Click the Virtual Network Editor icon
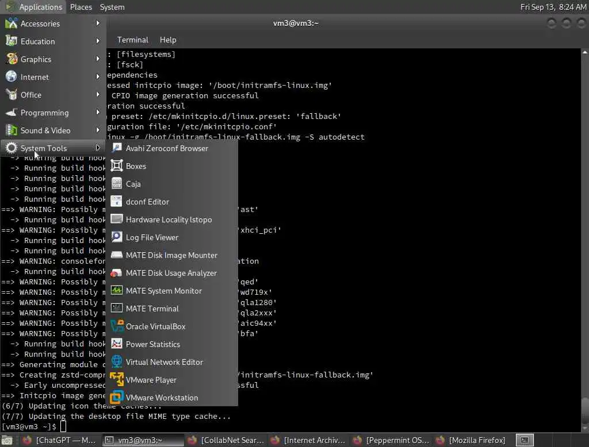The width and height of the screenshot is (589, 447). coord(117,362)
